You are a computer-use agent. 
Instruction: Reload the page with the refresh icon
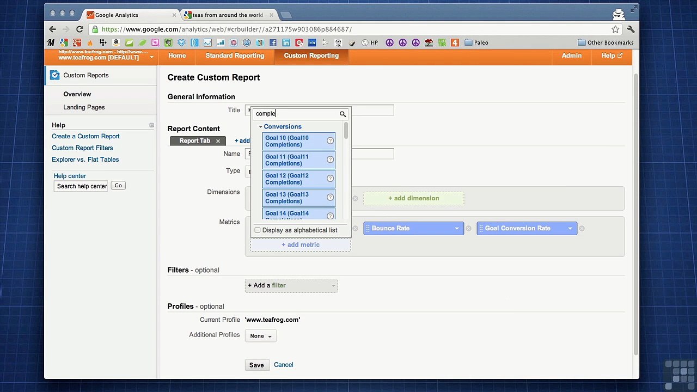(x=80, y=29)
